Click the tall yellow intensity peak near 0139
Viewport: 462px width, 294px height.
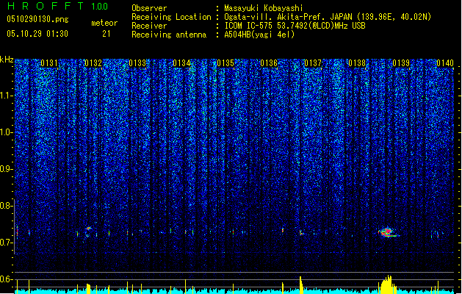click(388, 284)
